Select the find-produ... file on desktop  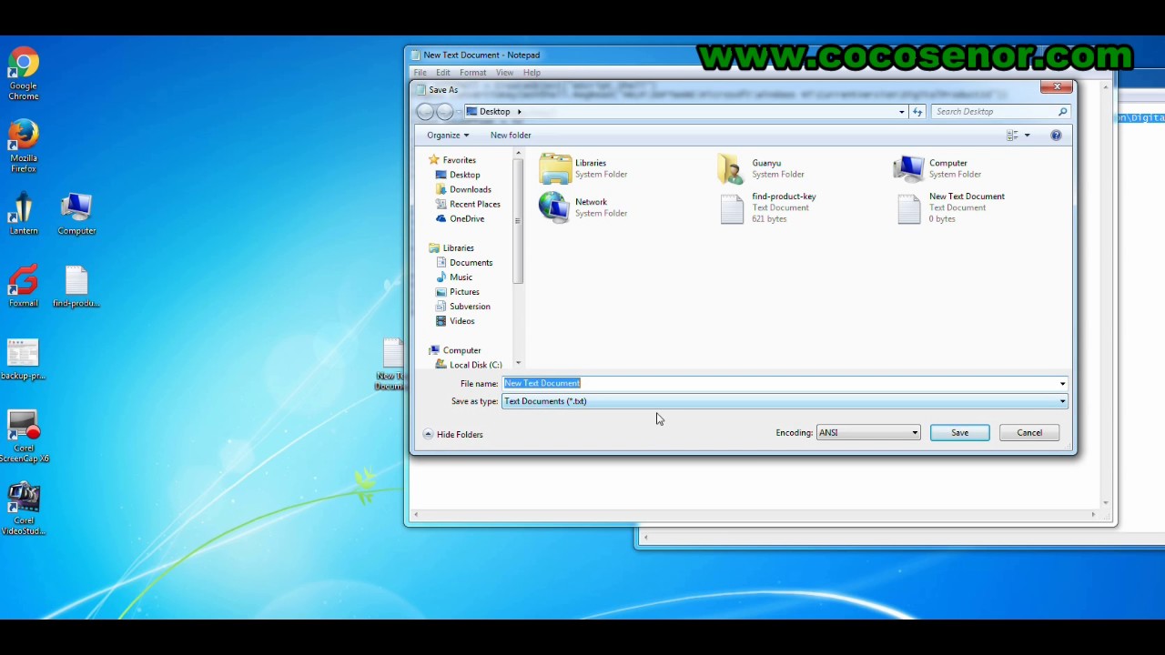pyautogui.click(x=76, y=287)
